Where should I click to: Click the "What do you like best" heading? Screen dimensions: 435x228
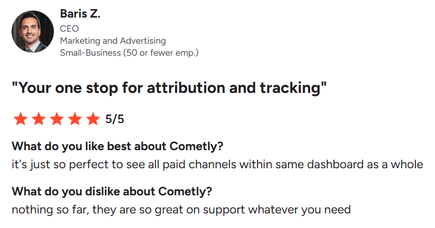click(x=117, y=146)
